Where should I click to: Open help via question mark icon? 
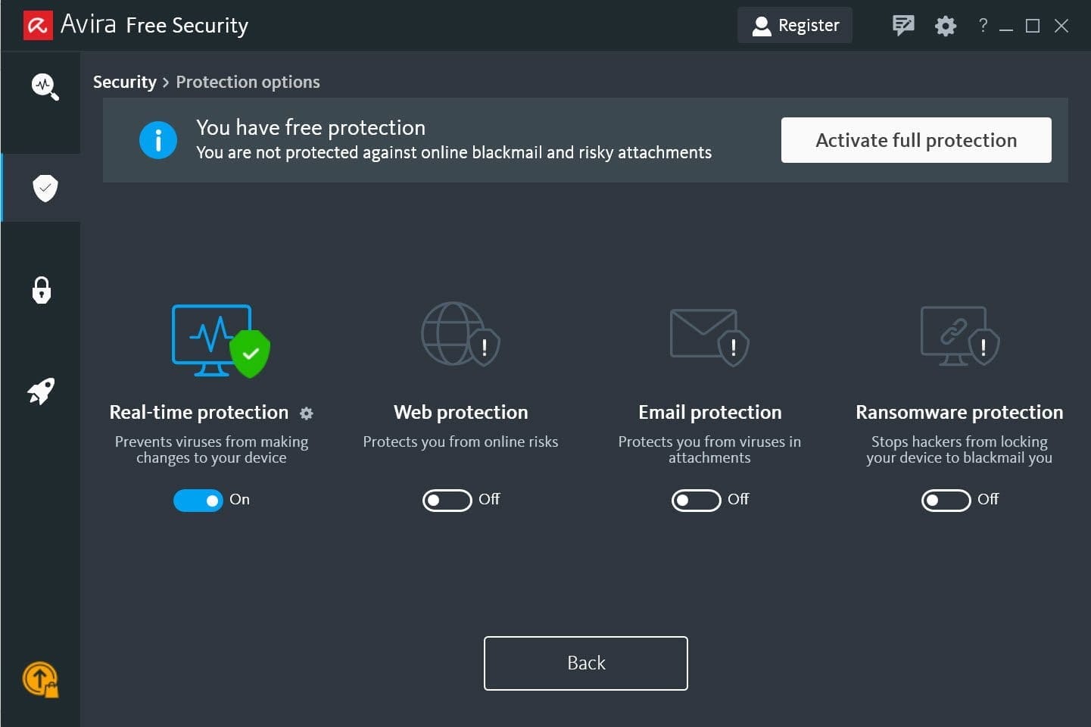pyautogui.click(x=983, y=25)
